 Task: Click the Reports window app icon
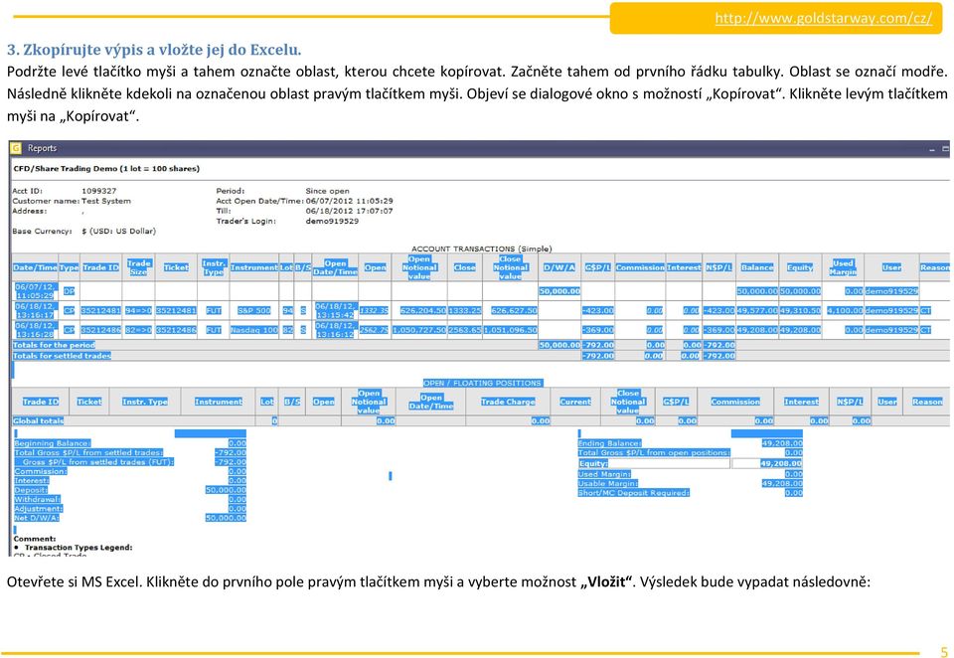point(16,148)
